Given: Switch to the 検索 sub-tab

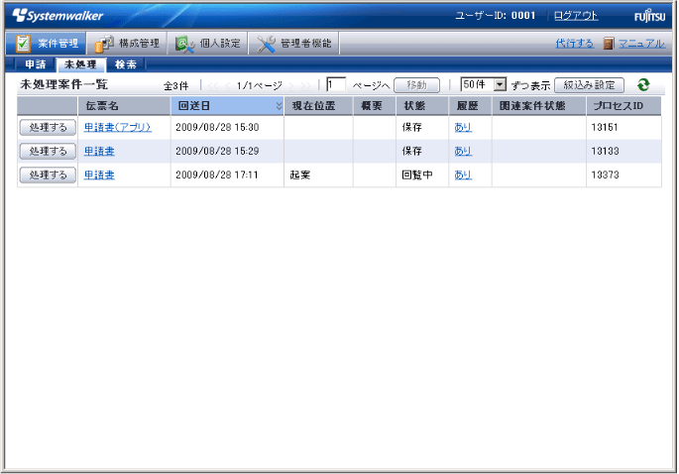Looking at the screenshot, I should [126, 64].
